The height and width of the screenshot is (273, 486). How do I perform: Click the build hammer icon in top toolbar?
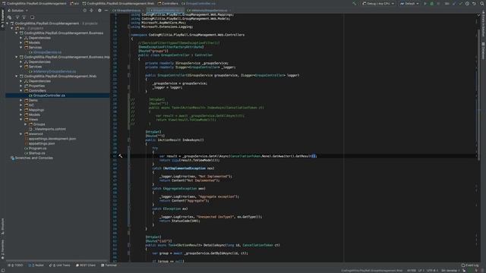point(355,3)
